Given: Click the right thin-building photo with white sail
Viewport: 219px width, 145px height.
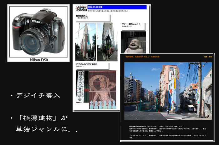Looking at the screenshot, I should [x=107, y=42].
